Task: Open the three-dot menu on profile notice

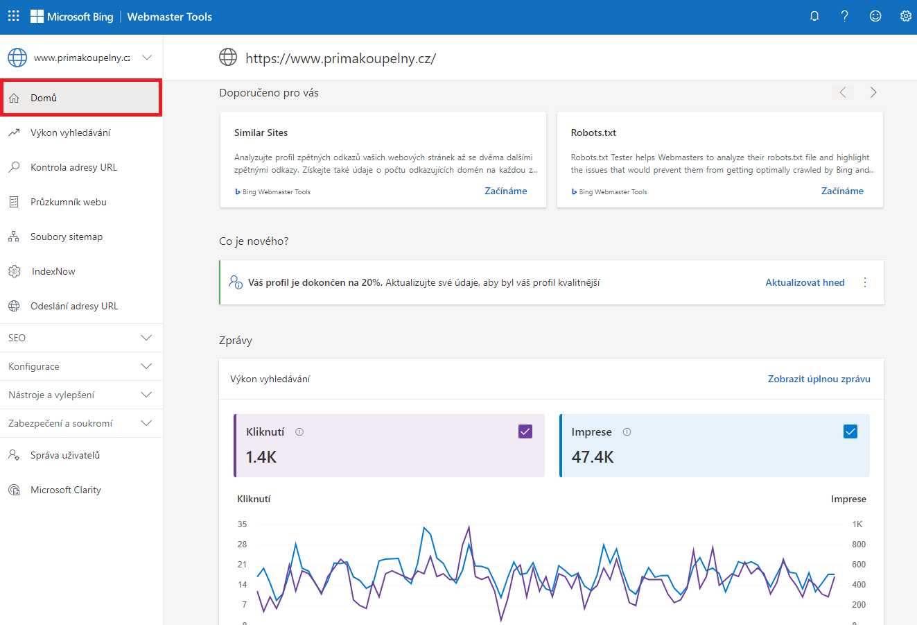Action: 865,282
